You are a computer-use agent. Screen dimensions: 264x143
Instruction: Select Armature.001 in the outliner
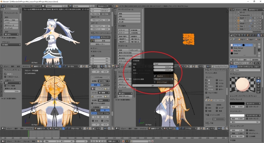pyautogui.click(x=245, y=15)
